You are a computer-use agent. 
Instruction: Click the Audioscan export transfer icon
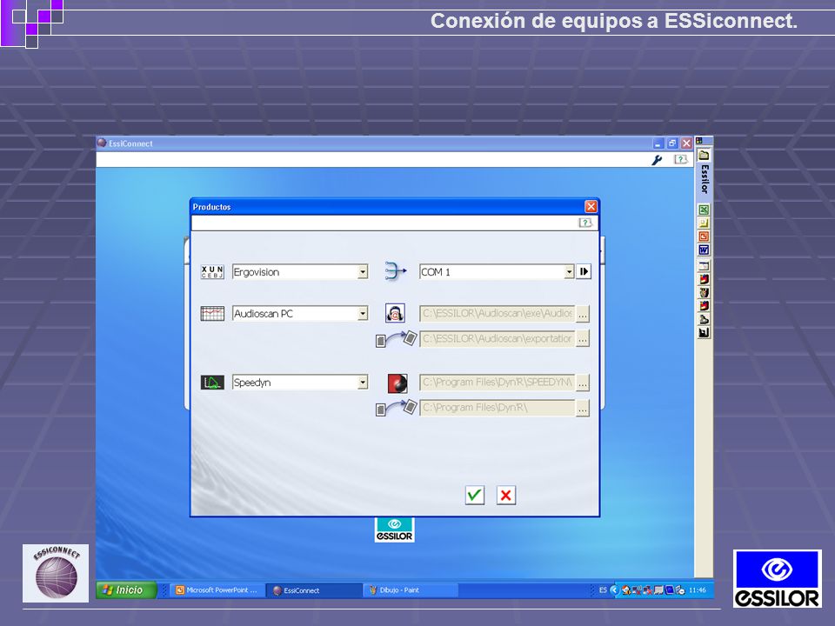click(x=396, y=338)
